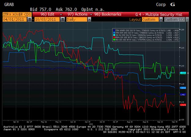Screen dimensions: 191x137
Task: Click the Apr 15 x-axis date label
Action: [x=16, y=122]
